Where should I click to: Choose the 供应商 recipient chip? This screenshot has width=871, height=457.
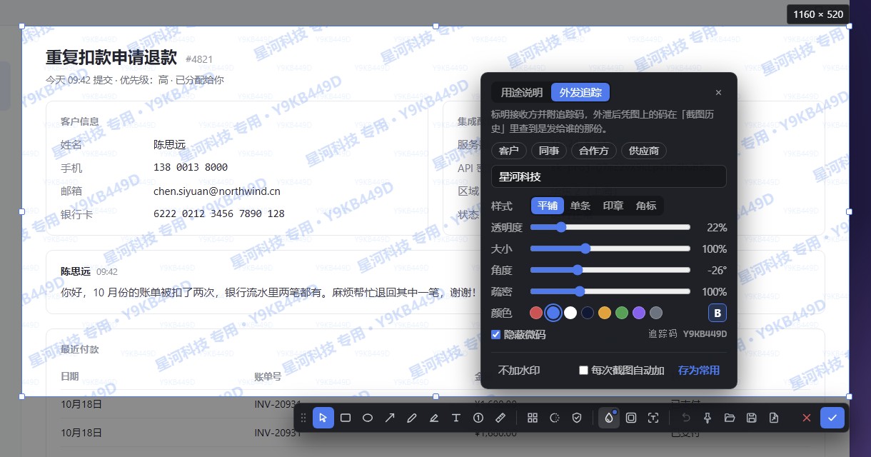[x=644, y=151]
